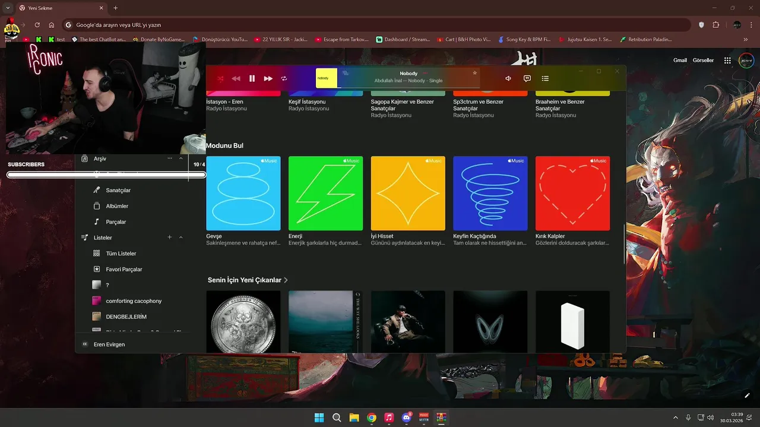Click the music app vertical scrollbar
The height and width of the screenshot is (427, 760).
tap(623, 244)
